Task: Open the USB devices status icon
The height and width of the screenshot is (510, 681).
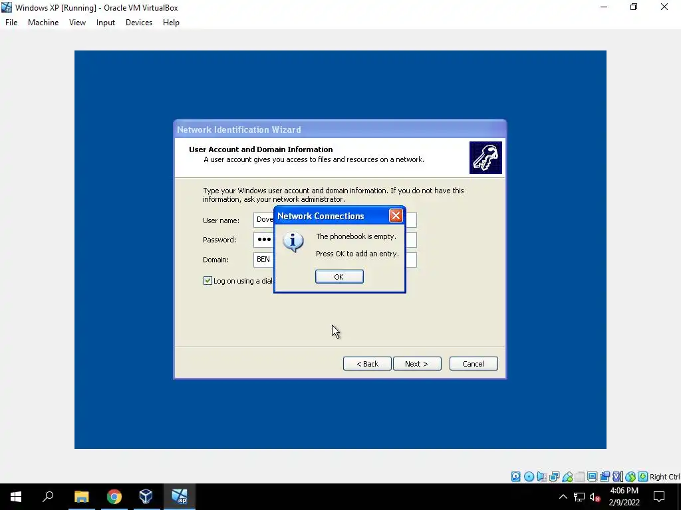Action: [x=567, y=477]
